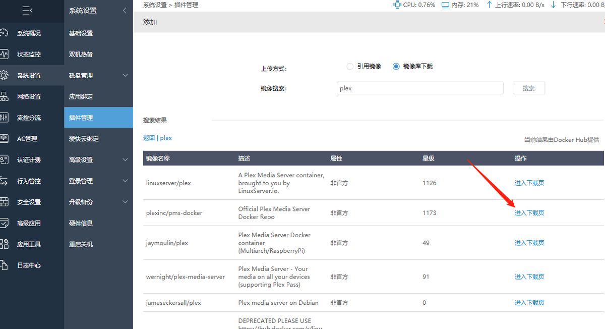Click the CPU chip icon in status bar
Screen dimensions: 605x329
click(x=397, y=5)
